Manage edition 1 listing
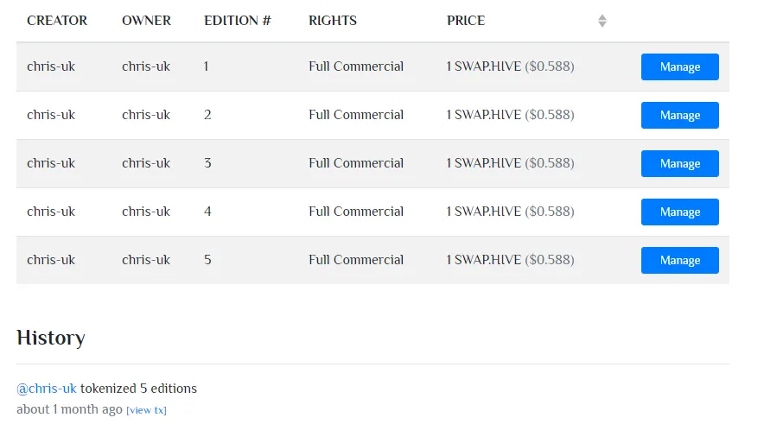This screenshot has width=764, height=424. tap(679, 66)
